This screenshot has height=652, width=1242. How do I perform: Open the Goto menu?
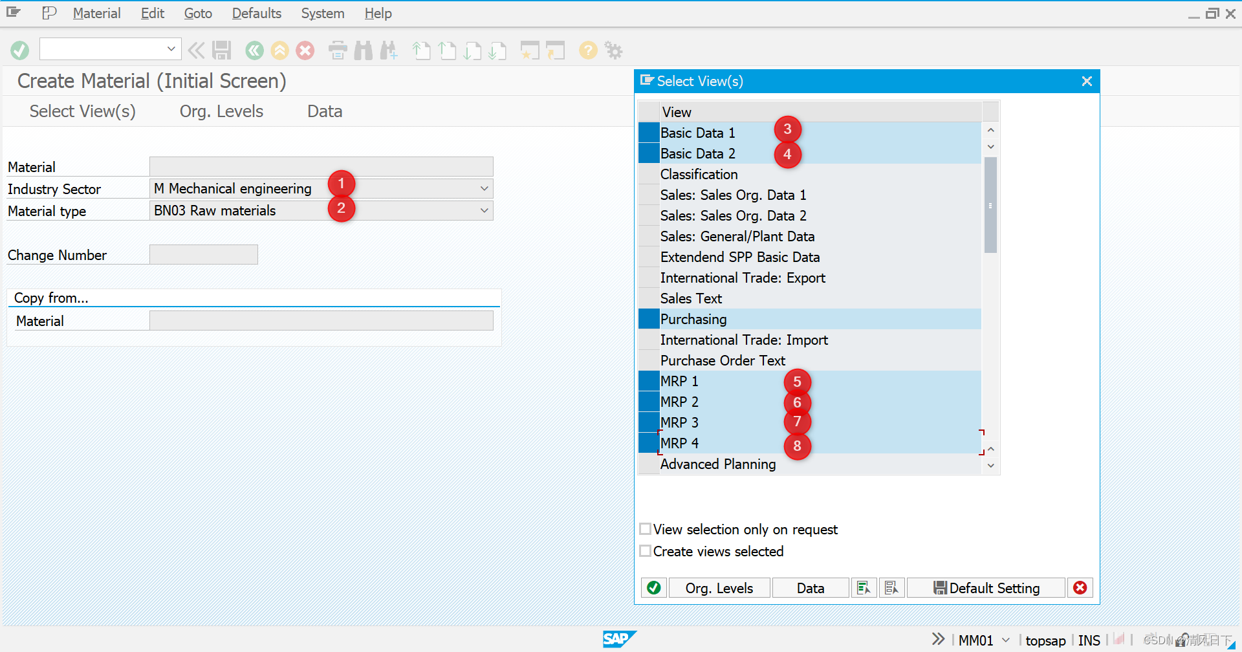(x=198, y=14)
